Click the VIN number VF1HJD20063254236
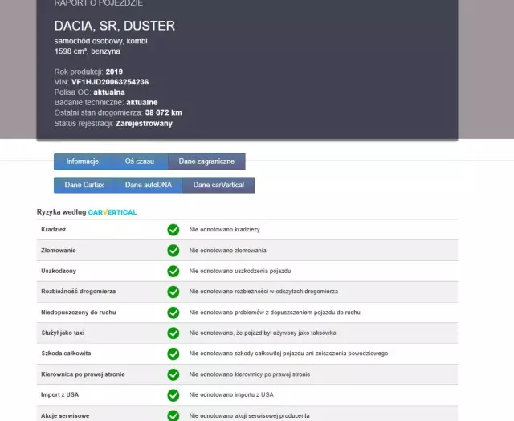This screenshot has width=514, height=421. tap(110, 82)
